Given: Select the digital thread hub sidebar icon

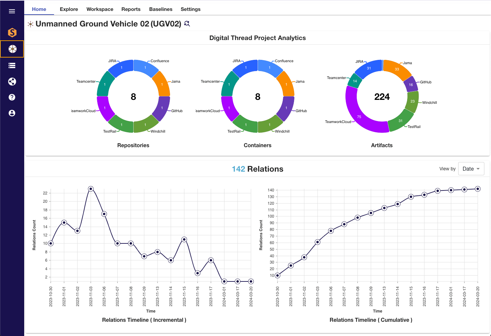Looking at the screenshot, I should [12, 49].
